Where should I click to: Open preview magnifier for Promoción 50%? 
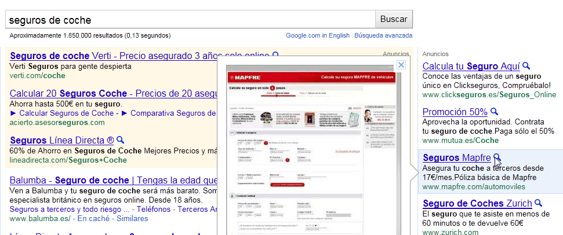tap(495, 111)
